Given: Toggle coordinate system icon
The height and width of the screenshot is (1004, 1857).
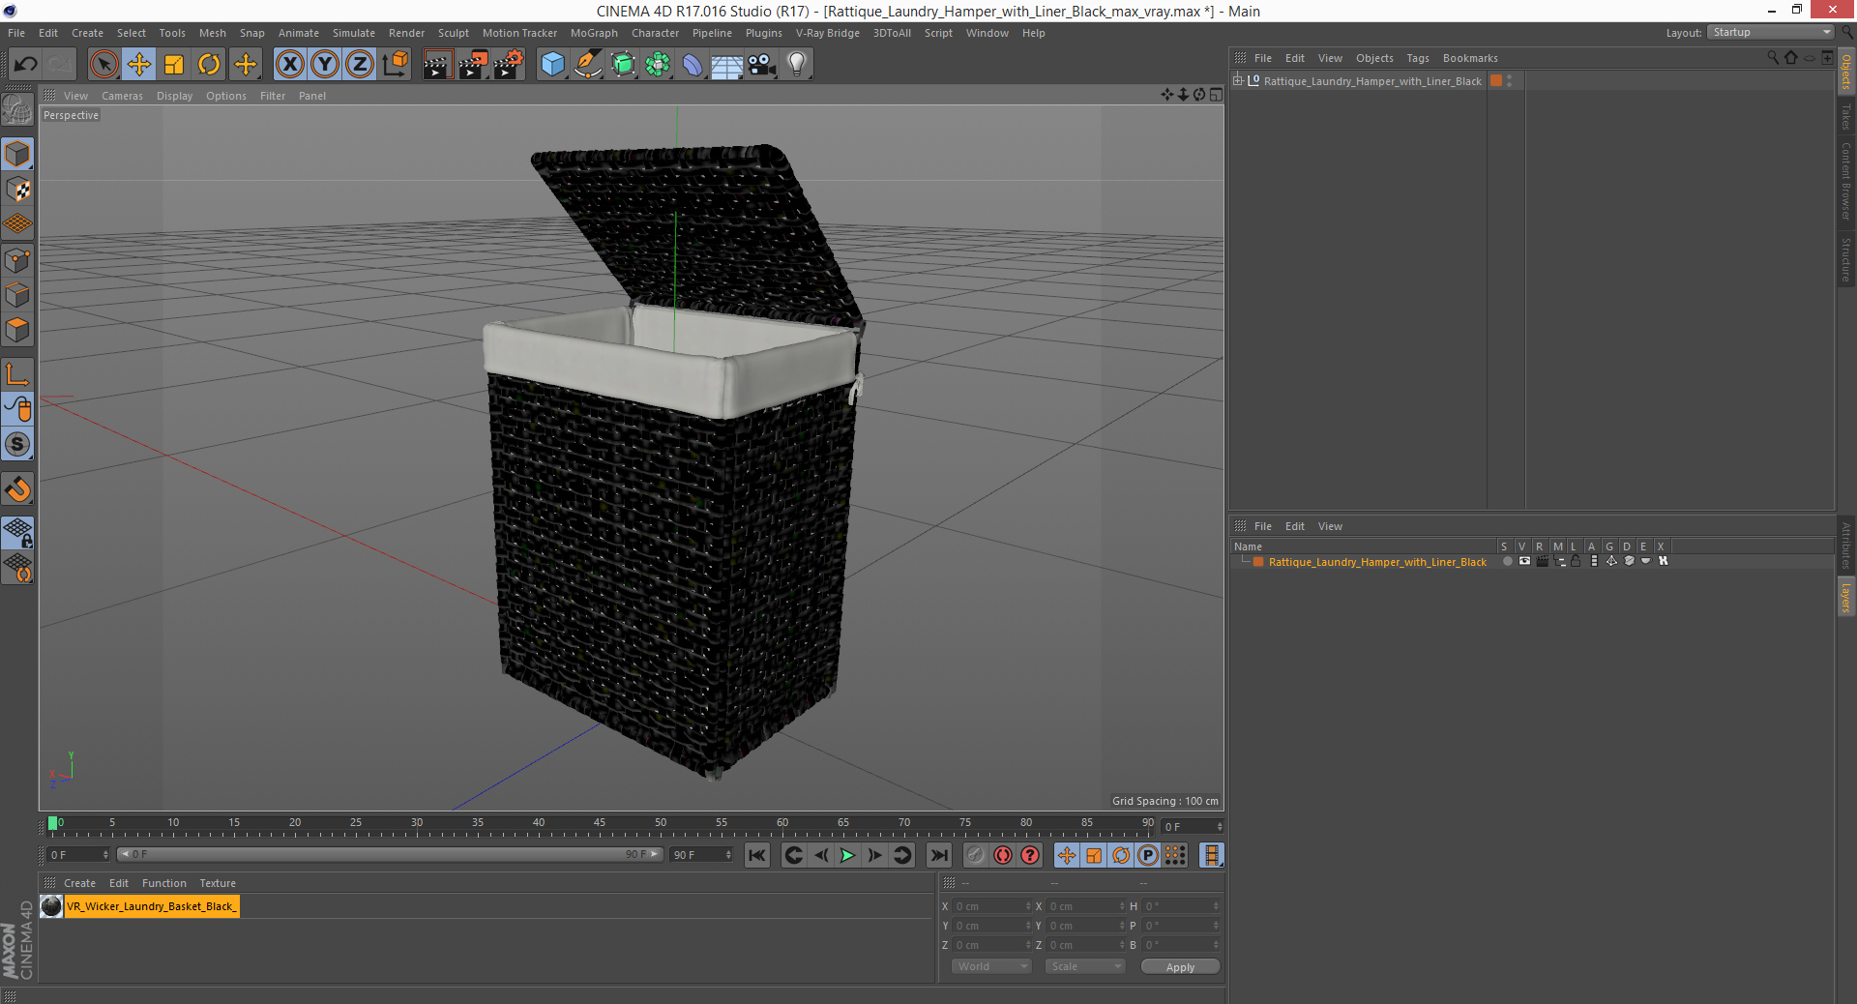Looking at the screenshot, I should (395, 65).
